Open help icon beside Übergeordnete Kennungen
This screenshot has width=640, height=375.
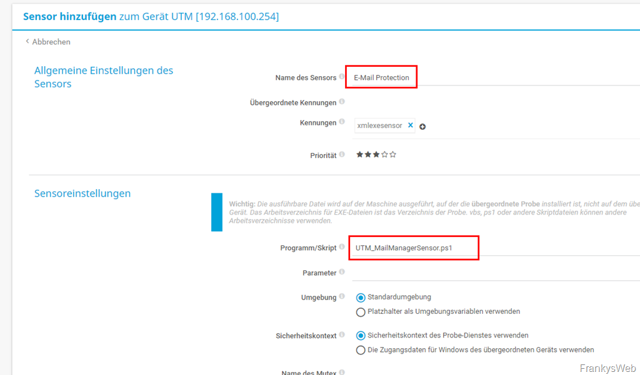coord(342,102)
